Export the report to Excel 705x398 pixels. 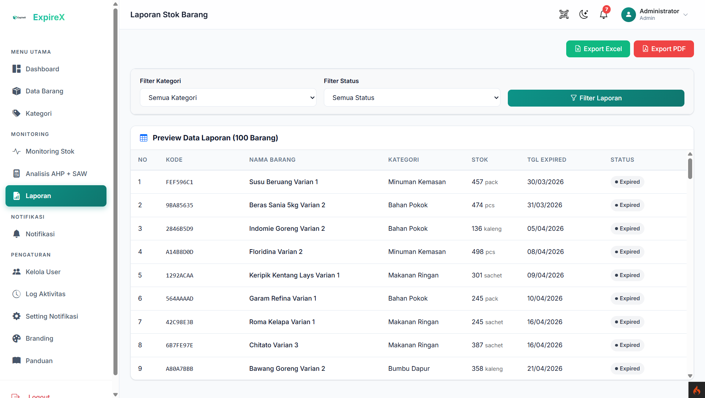(x=598, y=49)
